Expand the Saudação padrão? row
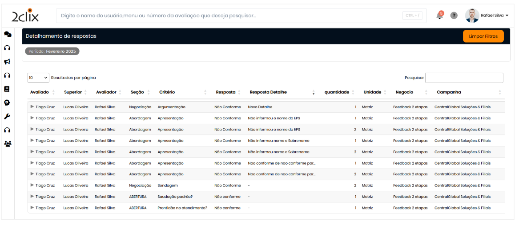This screenshot has width=519, height=225. click(x=32, y=197)
